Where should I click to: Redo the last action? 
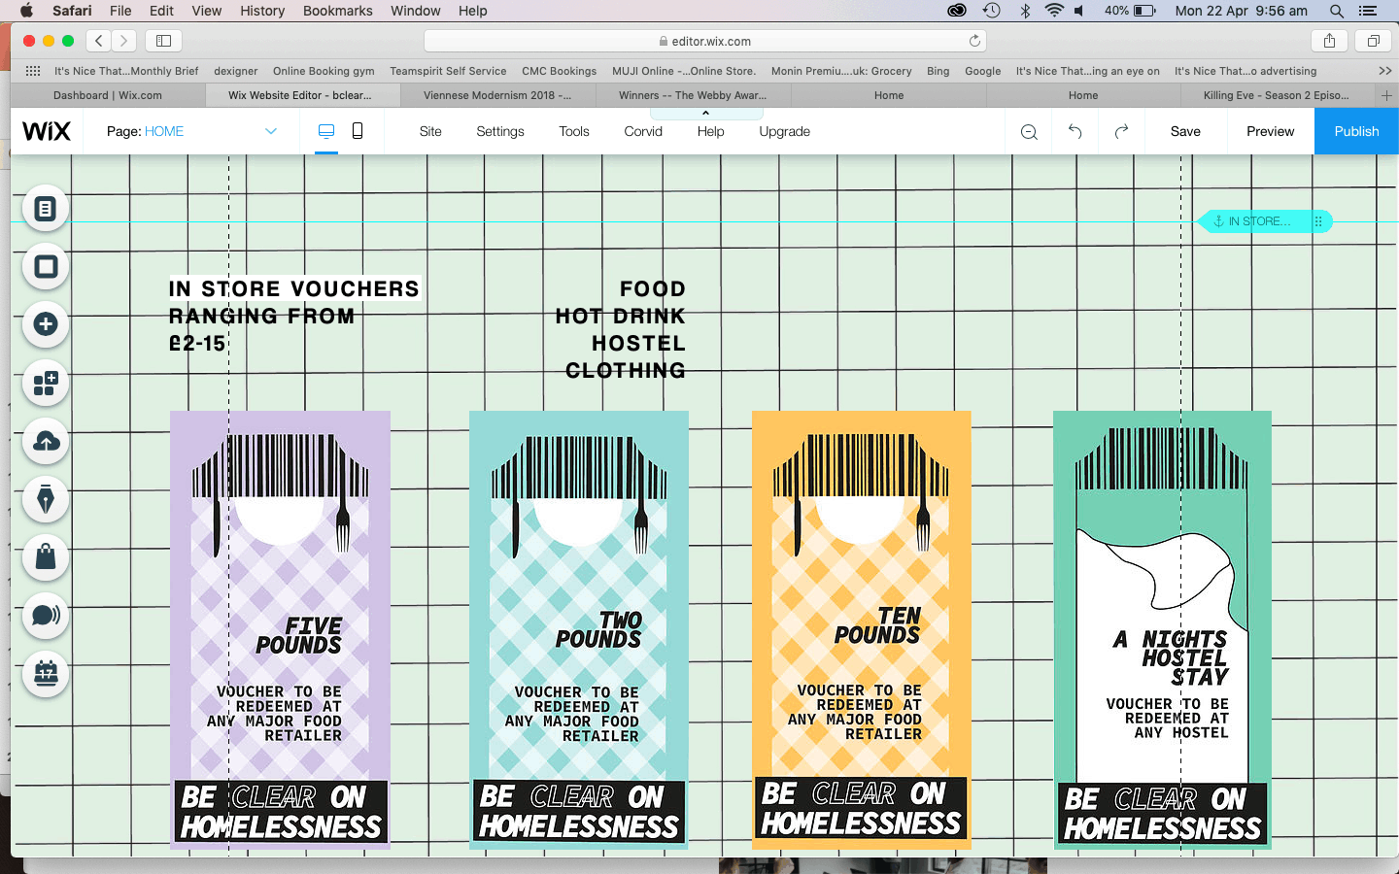click(x=1121, y=131)
